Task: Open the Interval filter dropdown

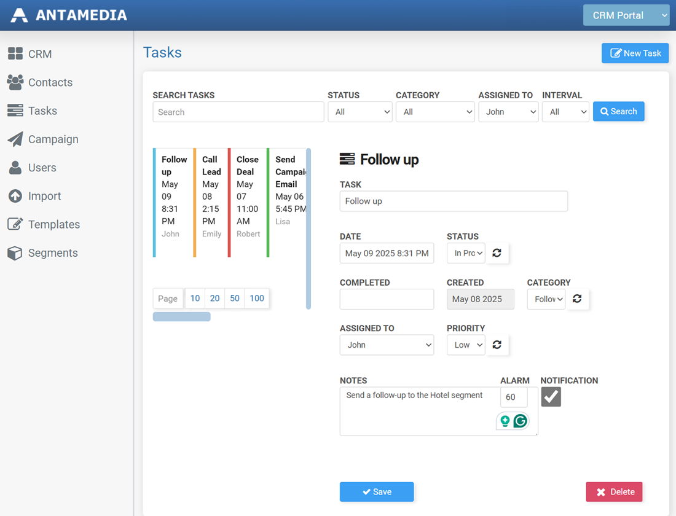Action: (x=565, y=112)
